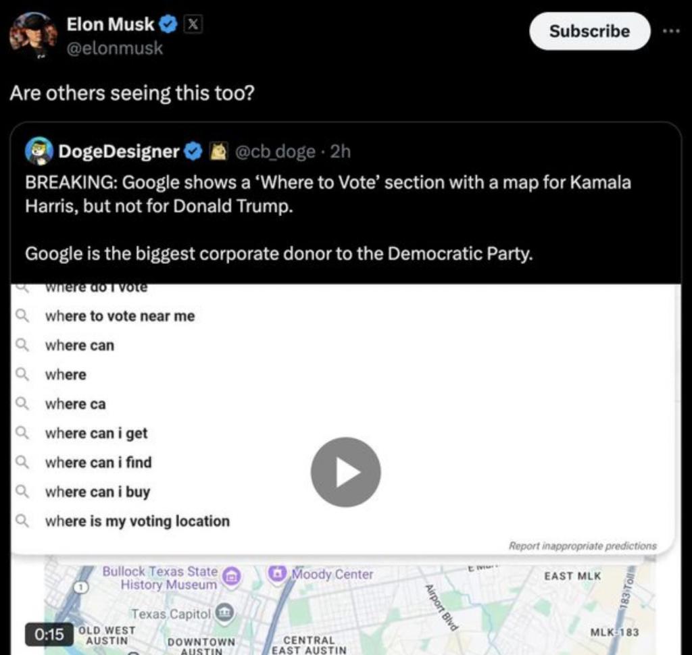Click the X affiliation badge beside name
Image resolution: width=692 pixels, height=655 pixels.
(x=191, y=26)
